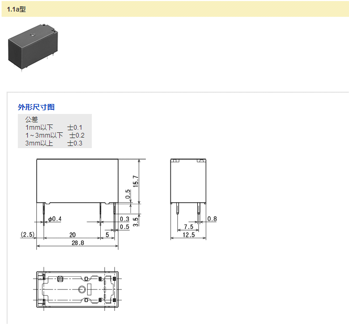
Task: Click the 7.5 pin pitch dimension
Action: (x=188, y=227)
